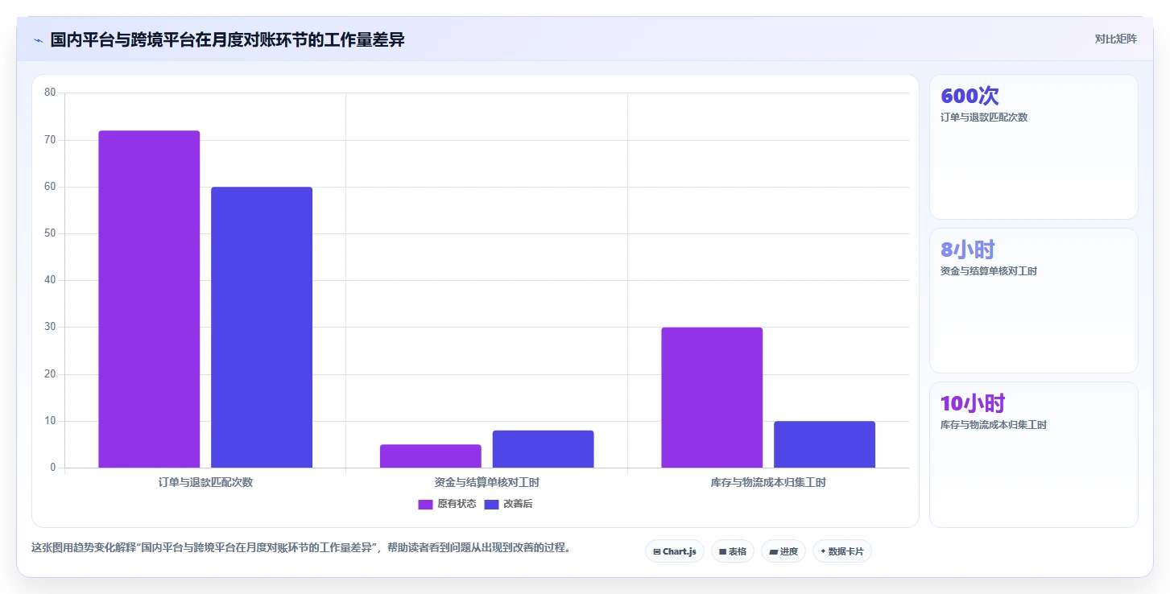
Task: Open the 8小时 data card
Action: pyautogui.click(x=1034, y=300)
